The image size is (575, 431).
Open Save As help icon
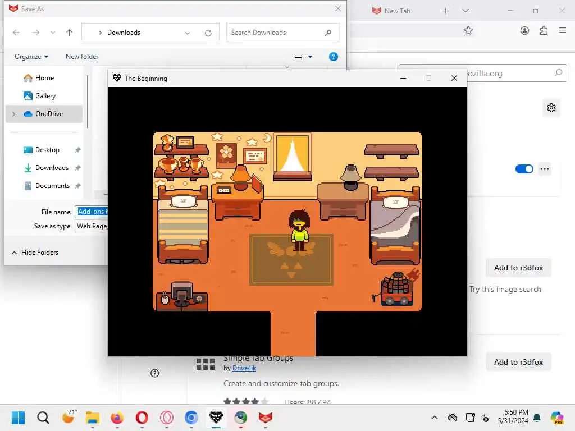(x=334, y=57)
